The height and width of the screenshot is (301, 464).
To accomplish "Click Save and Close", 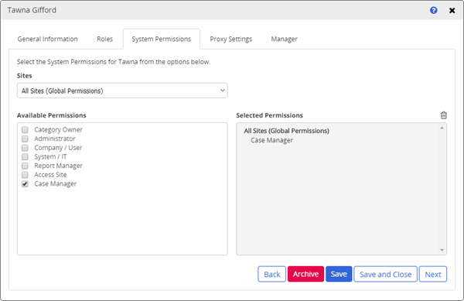I will click(x=386, y=274).
